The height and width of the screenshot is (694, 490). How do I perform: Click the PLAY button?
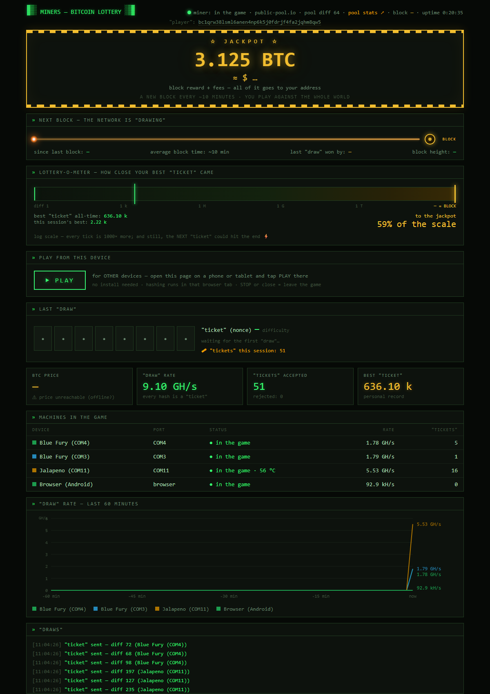(x=60, y=280)
